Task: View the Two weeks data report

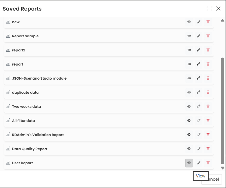Action: click(x=189, y=106)
